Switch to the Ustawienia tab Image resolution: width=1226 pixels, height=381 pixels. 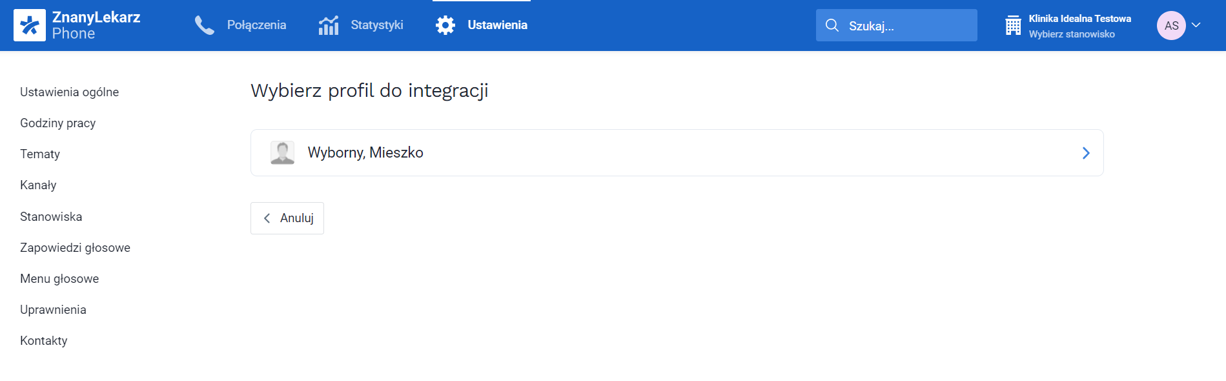click(496, 25)
